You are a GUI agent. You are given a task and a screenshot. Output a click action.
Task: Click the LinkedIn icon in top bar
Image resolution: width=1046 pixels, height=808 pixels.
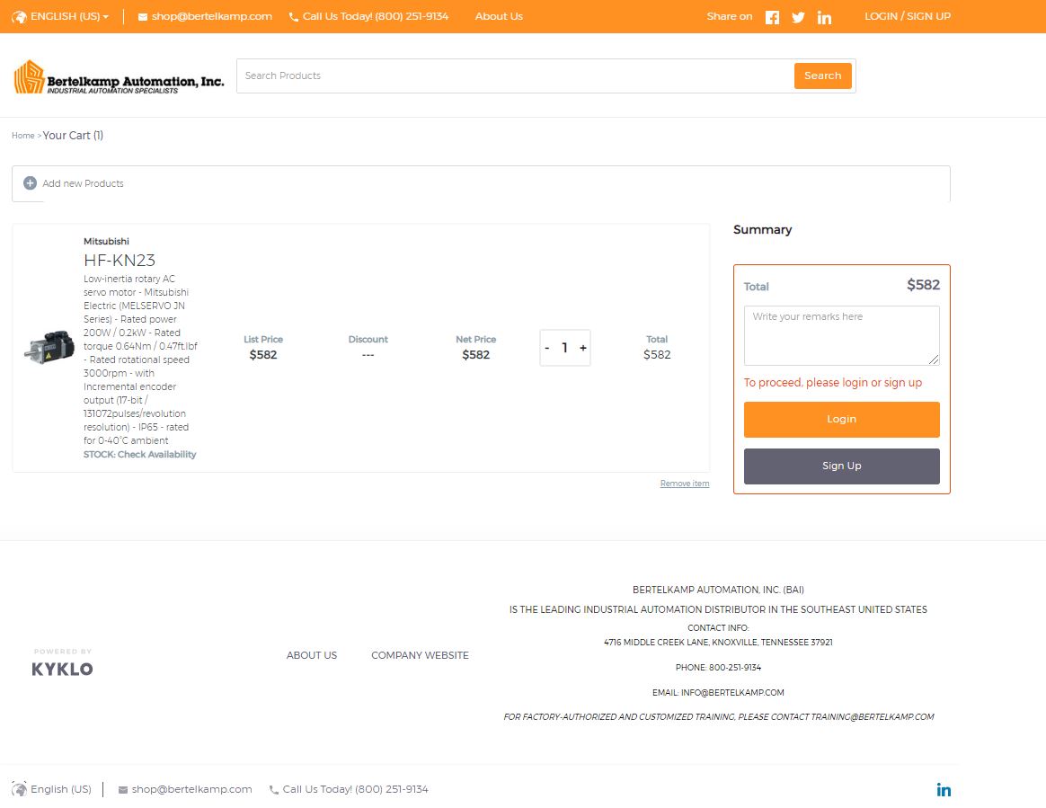(x=825, y=17)
